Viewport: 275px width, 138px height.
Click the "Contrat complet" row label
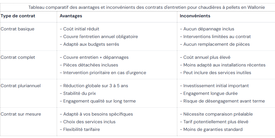(x=18, y=57)
